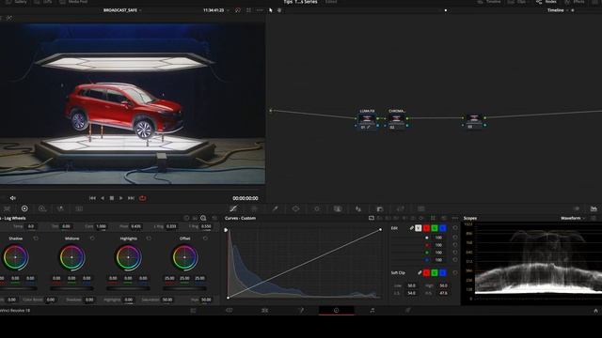
Task: Open the Nodes panel toggle
Action: pos(547,2)
